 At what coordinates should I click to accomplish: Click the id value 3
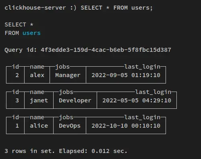click(17, 100)
